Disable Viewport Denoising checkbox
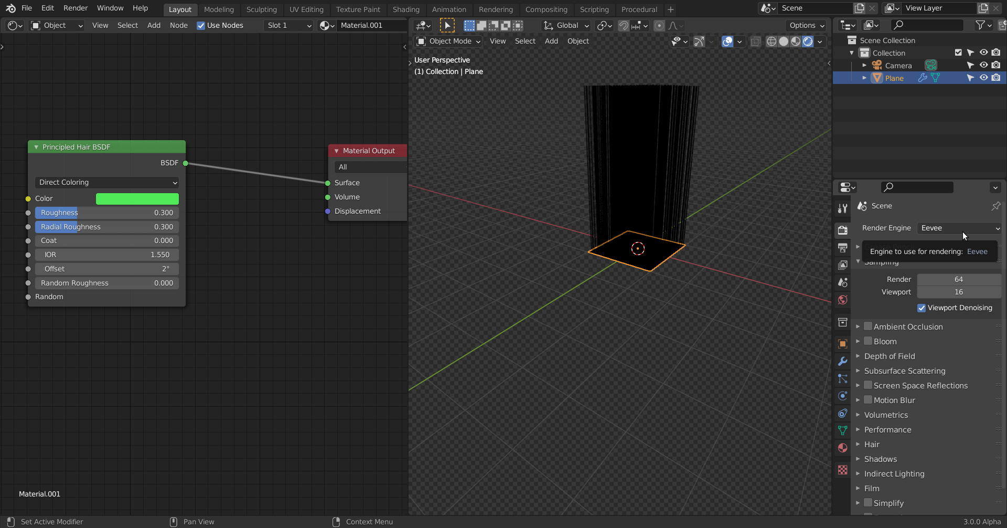This screenshot has height=528, width=1007. [922, 308]
